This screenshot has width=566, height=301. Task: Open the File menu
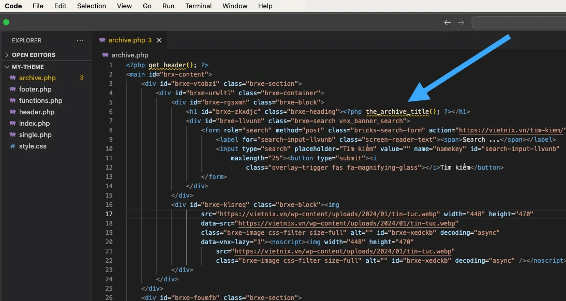click(38, 6)
